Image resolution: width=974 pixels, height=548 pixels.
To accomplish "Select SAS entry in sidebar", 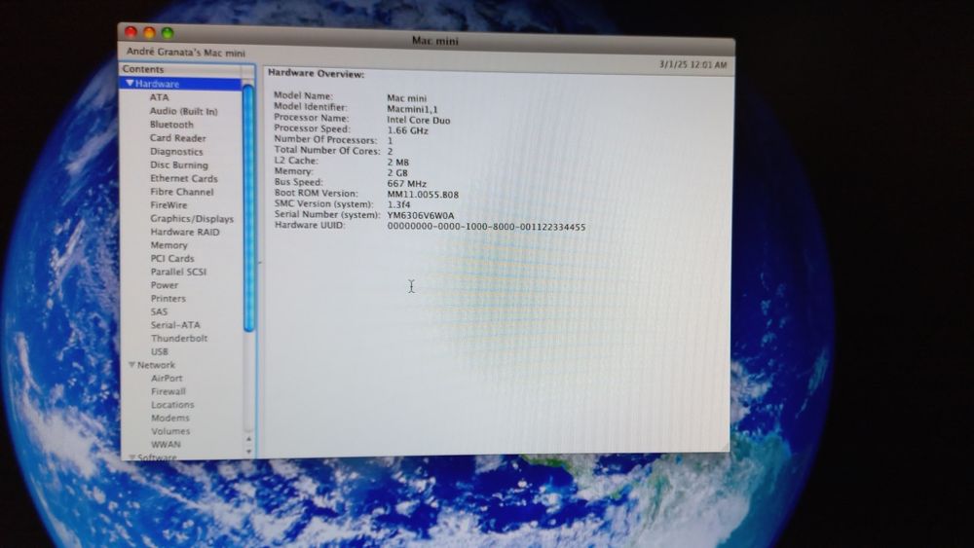I will (159, 311).
